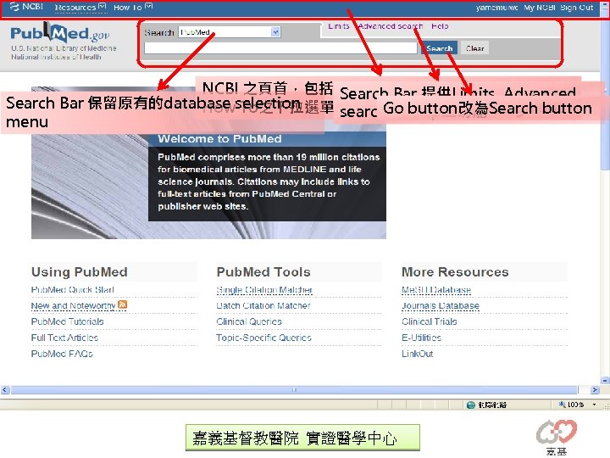This screenshot has height=458, width=610.
Task: Open the Advanced search link
Action: 391,26
